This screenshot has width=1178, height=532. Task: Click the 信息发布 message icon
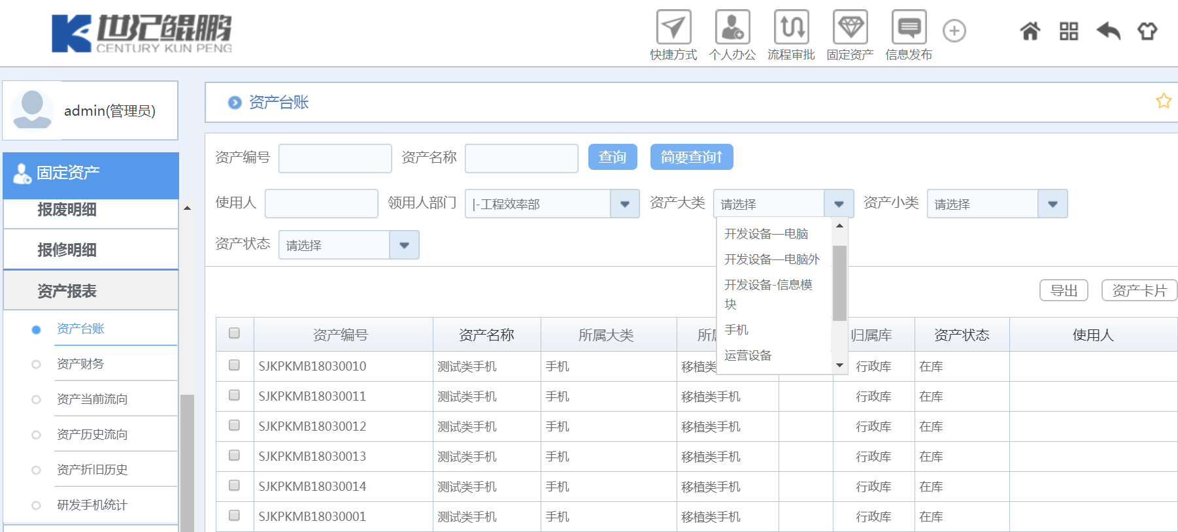909,28
